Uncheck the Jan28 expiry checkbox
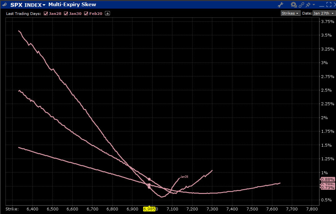Viewport: 336px width, 214px height. (x=46, y=14)
